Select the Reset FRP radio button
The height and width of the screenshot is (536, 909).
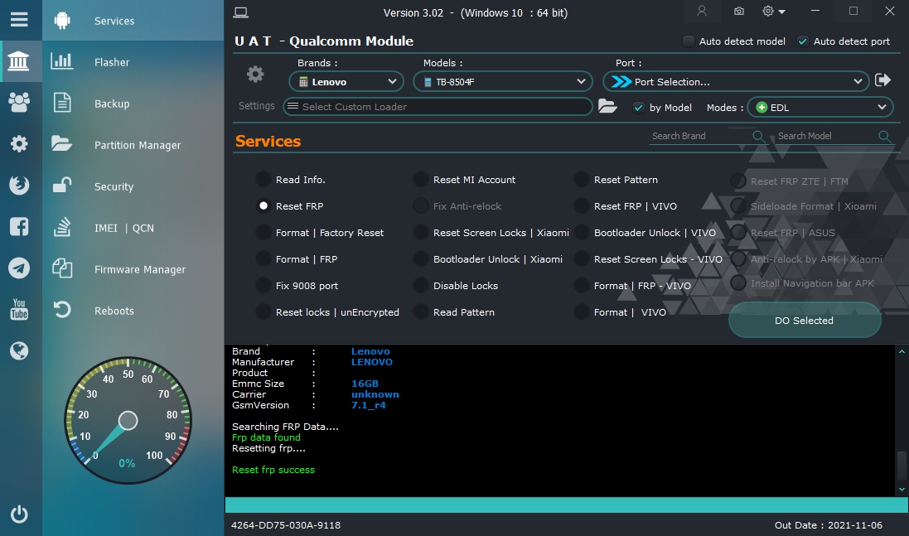point(264,205)
